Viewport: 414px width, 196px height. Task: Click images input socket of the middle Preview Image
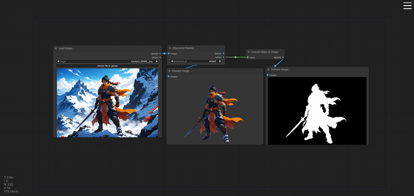click(168, 76)
